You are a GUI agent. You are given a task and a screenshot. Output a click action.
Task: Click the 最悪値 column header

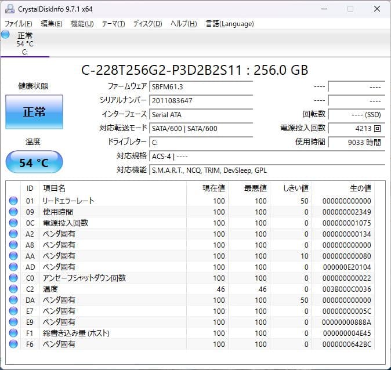pos(249,188)
